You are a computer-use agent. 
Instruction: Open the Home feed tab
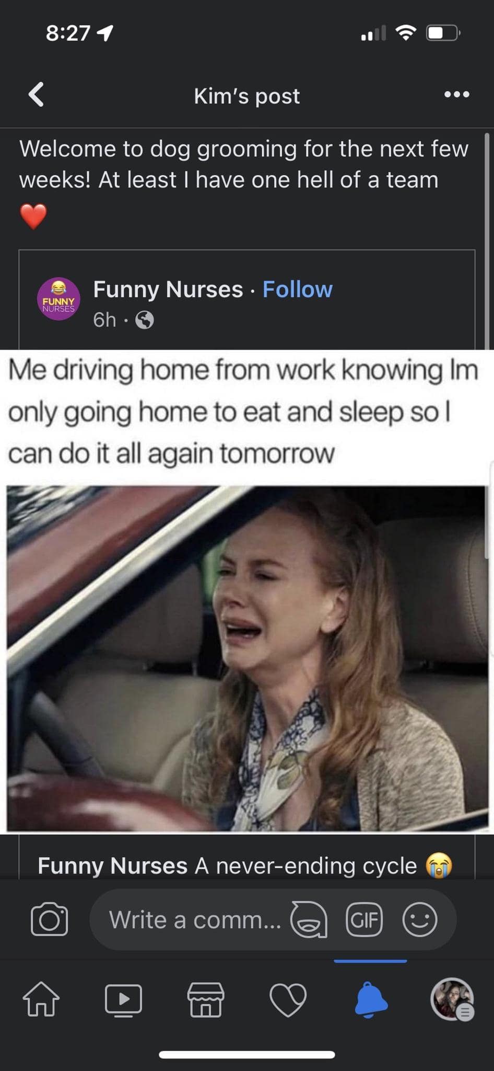coord(41,999)
